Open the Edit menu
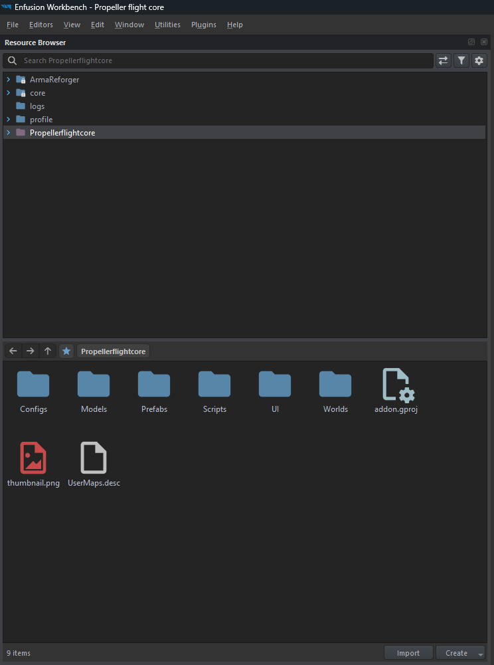494x665 pixels. 97,25
